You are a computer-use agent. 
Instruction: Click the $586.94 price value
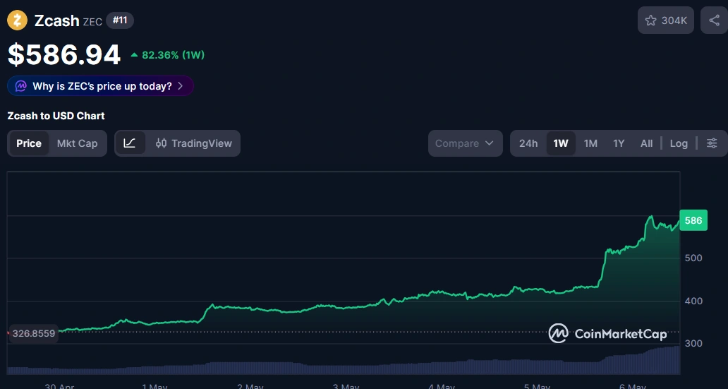click(x=64, y=55)
